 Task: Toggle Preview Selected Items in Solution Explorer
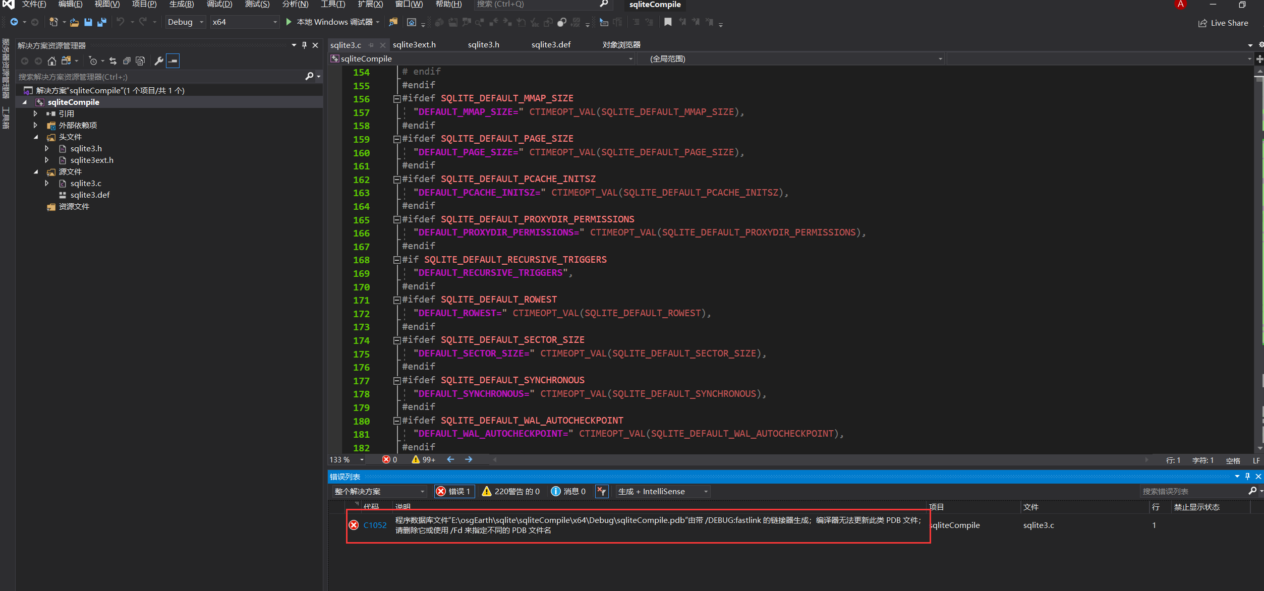140,61
